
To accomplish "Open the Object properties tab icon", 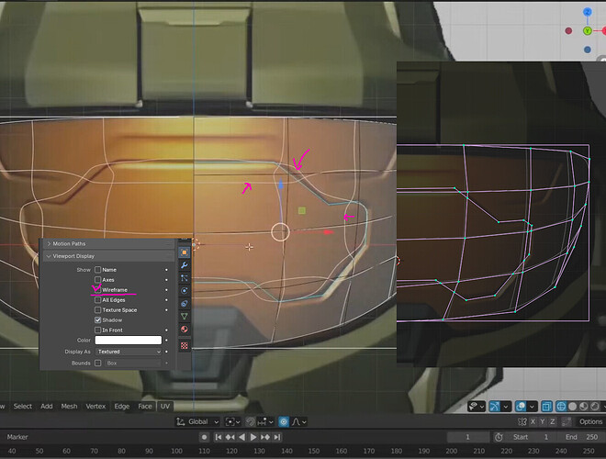I will tap(185, 252).
